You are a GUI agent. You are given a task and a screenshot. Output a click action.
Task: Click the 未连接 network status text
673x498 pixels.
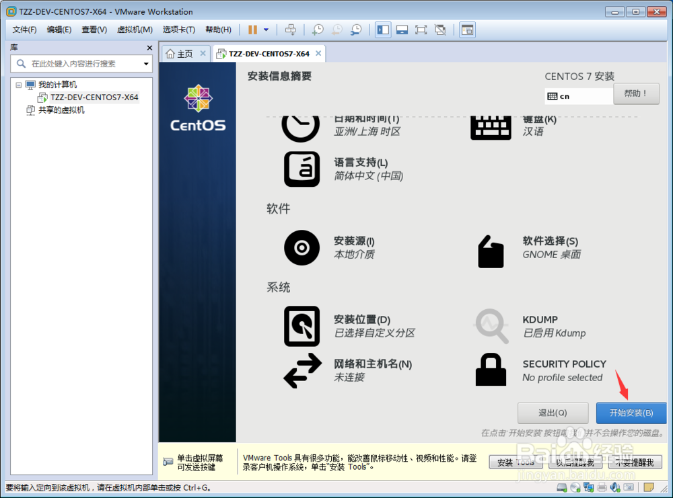tap(349, 377)
